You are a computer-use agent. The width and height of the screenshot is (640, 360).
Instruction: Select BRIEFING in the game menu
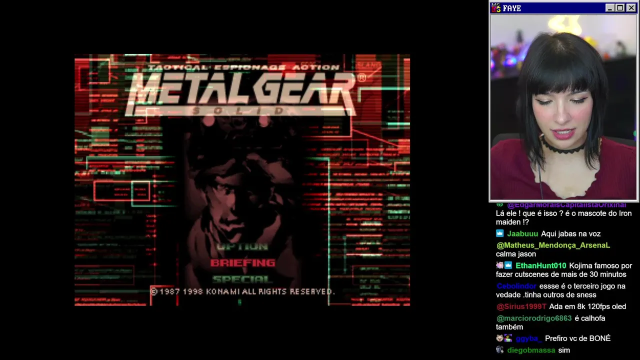242,263
